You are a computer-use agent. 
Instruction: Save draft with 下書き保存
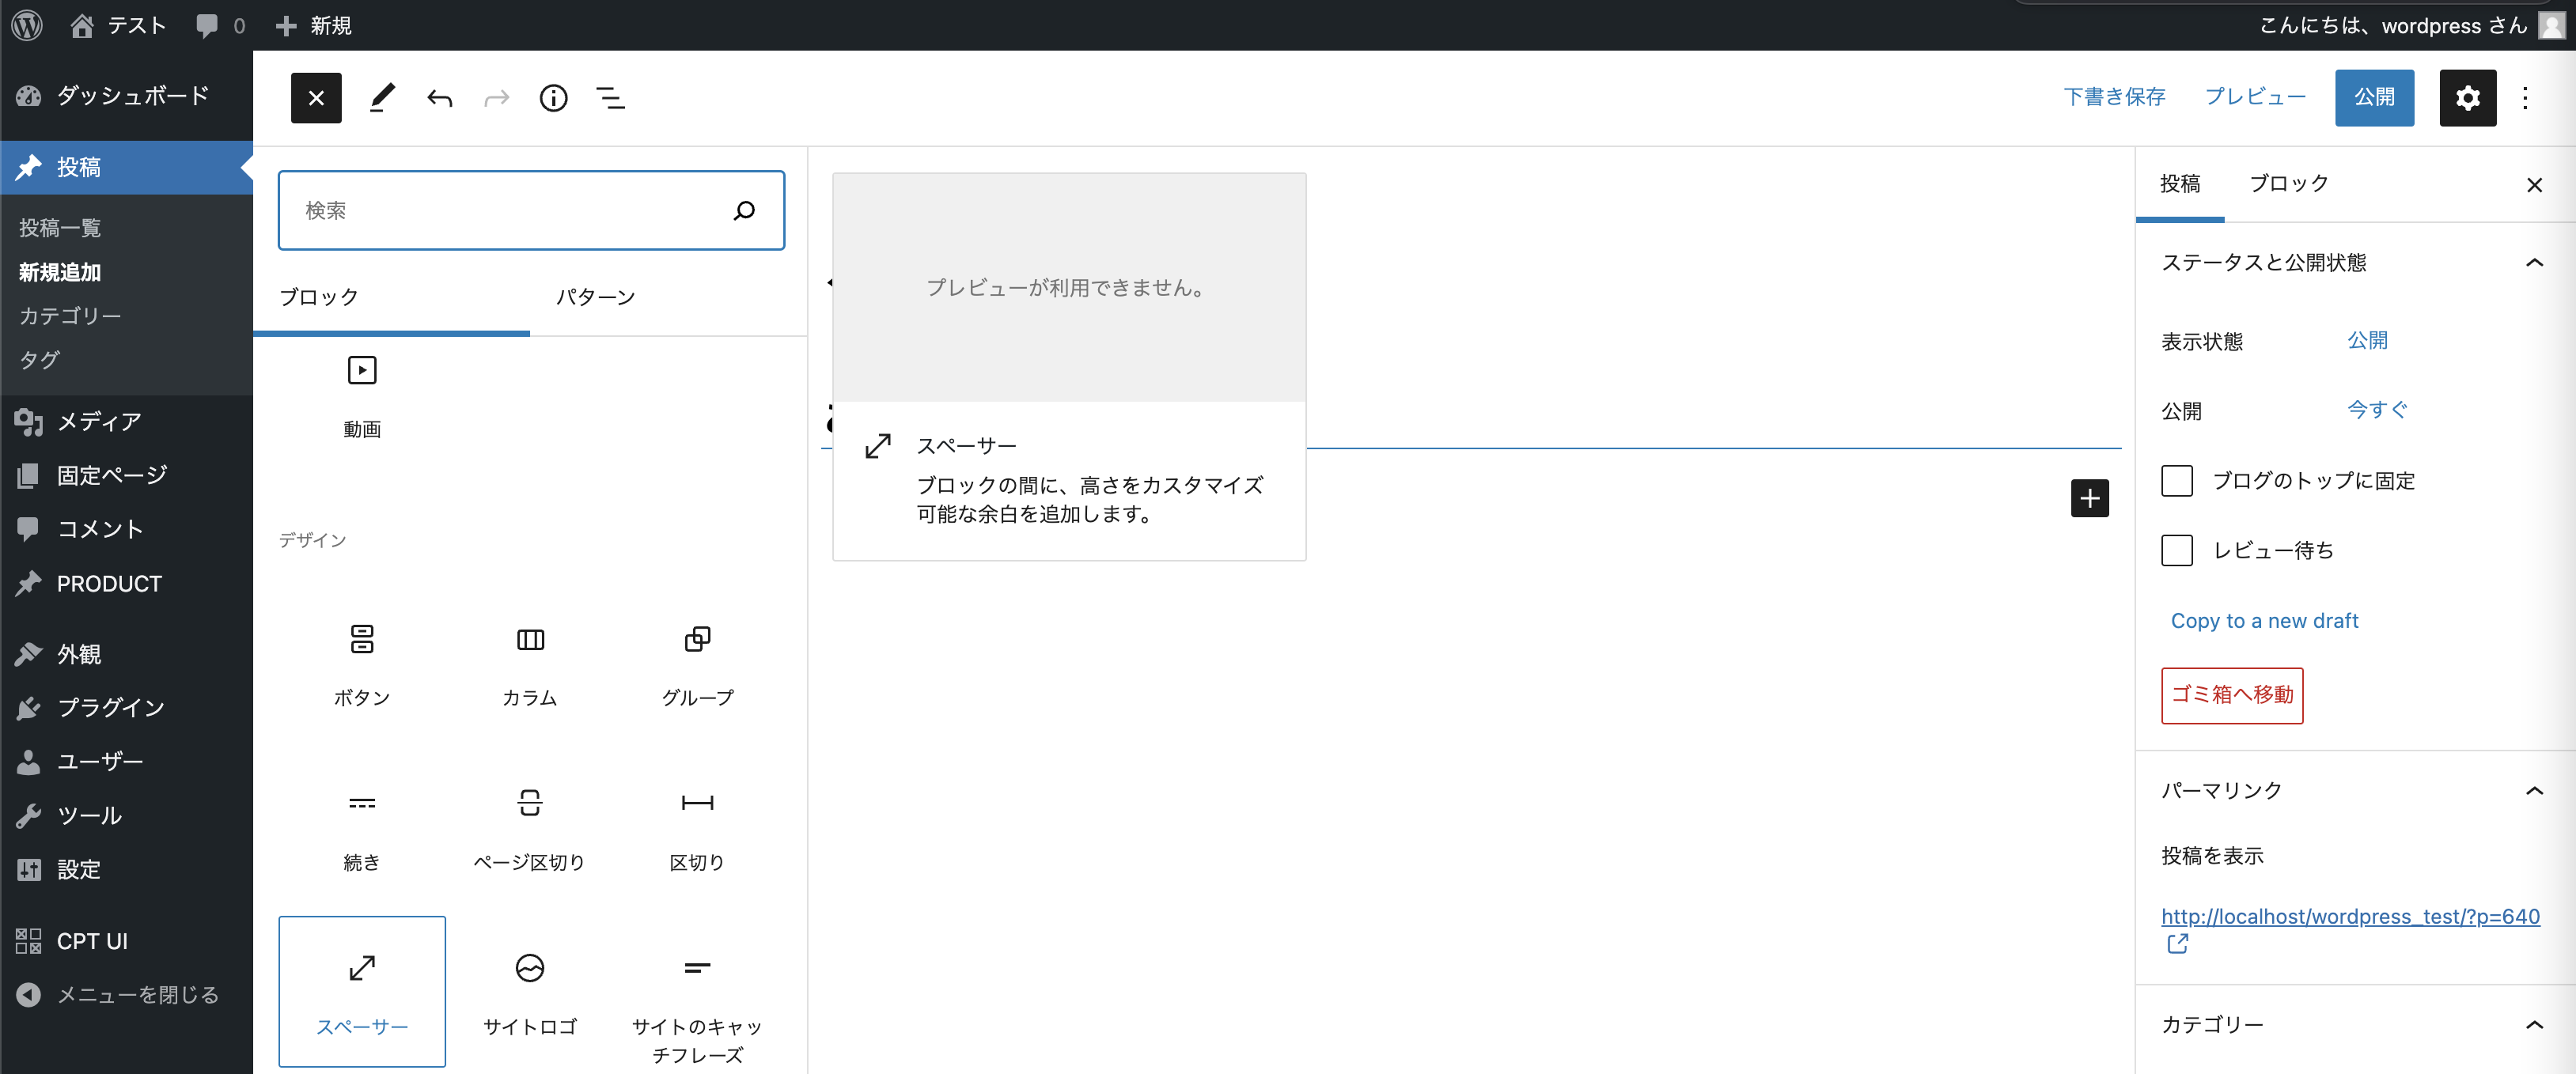[2114, 97]
